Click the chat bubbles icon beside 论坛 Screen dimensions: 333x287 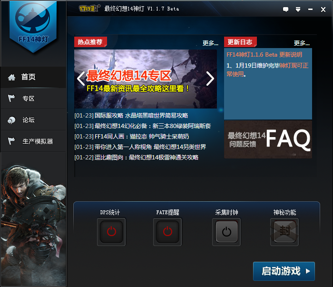[x=11, y=120]
